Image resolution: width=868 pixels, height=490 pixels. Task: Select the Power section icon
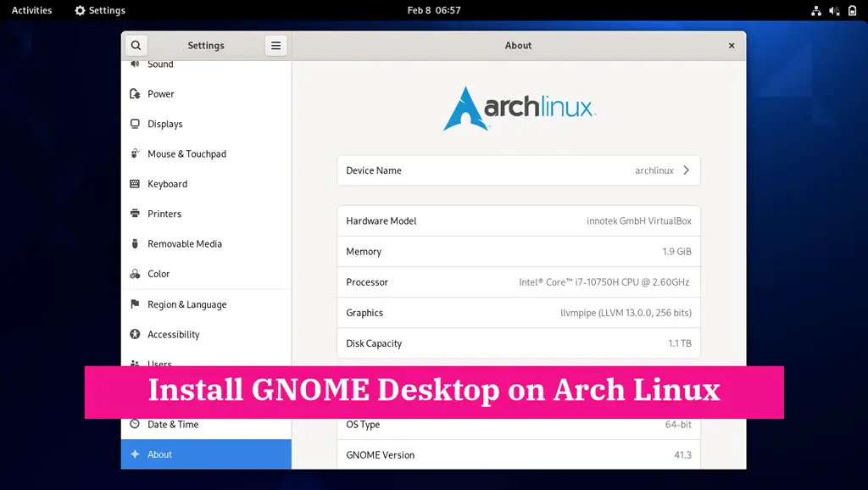[136, 93]
